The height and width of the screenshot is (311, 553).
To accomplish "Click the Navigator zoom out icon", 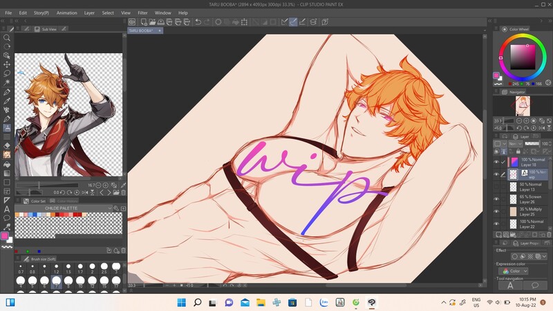I will (x=519, y=121).
